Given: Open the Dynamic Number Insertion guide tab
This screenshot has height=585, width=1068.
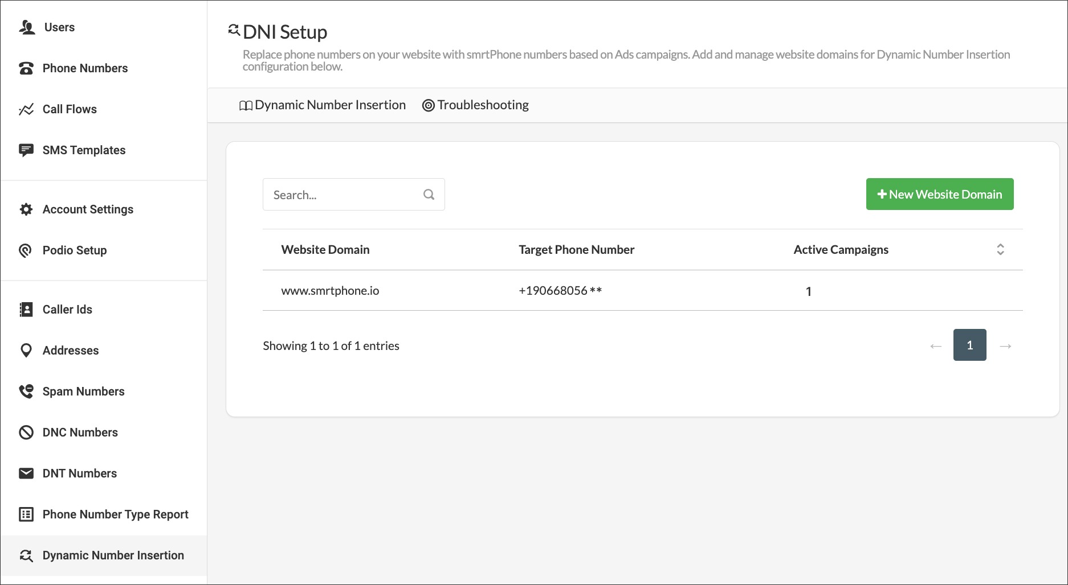Looking at the screenshot, I should 323,105.
